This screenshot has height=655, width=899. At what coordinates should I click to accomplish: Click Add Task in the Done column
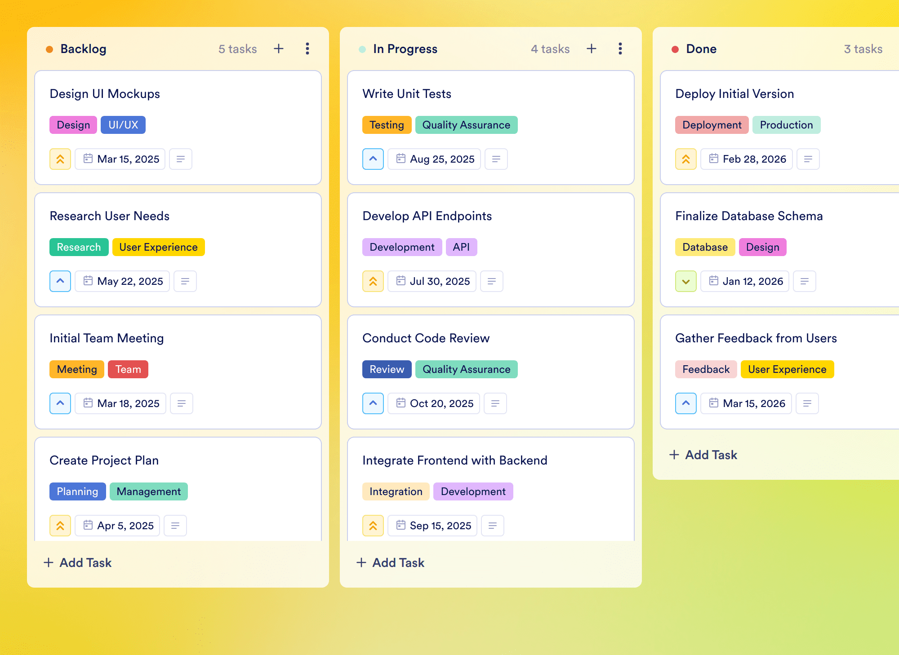[703, 455]
